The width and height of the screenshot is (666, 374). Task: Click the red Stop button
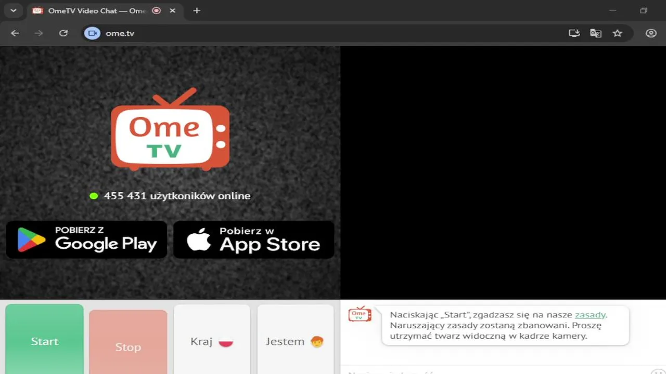(x=128, y=342)
